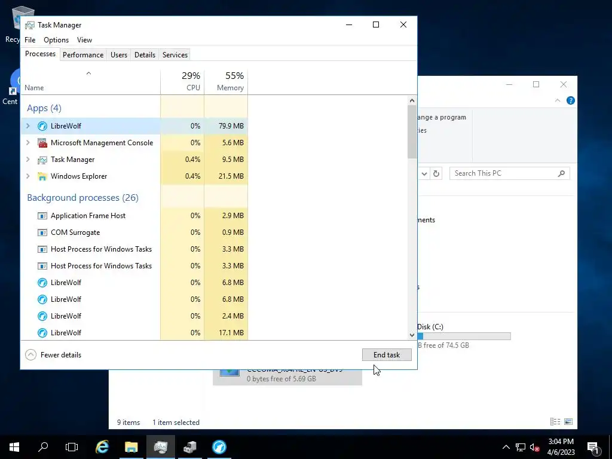Expand the LibreWolf app entry
Screen dimensions: 612x459
(x=28, y=126)
